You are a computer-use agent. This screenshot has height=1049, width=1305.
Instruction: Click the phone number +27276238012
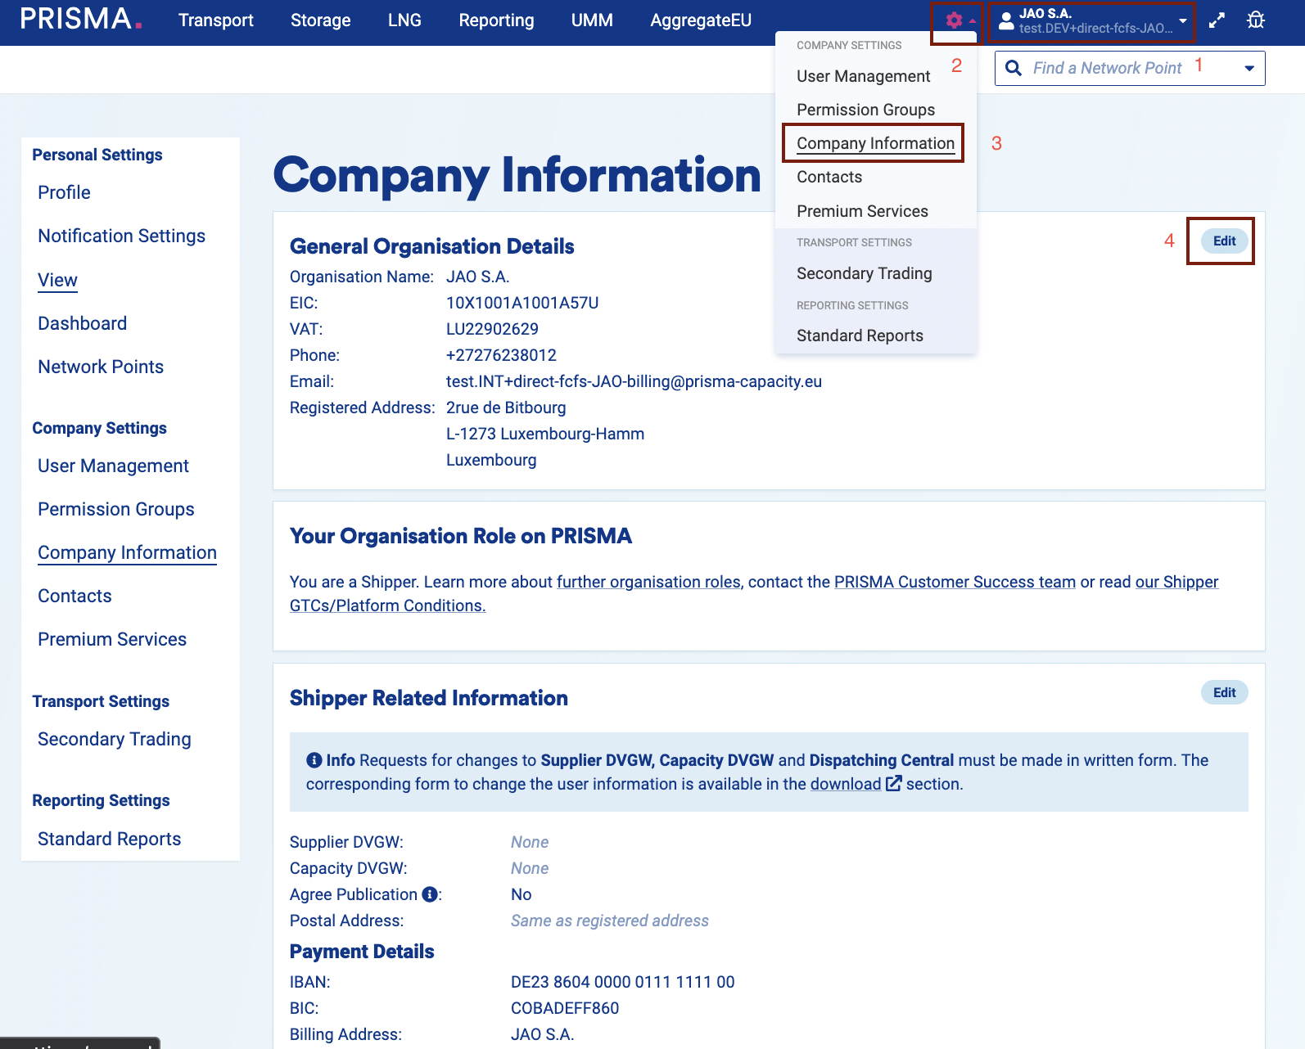tap(501, 355)
